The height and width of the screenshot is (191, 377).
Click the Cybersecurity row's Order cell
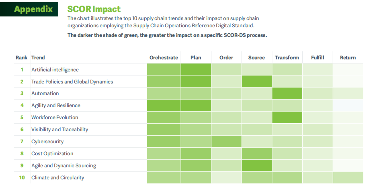(x=226, y=142)
